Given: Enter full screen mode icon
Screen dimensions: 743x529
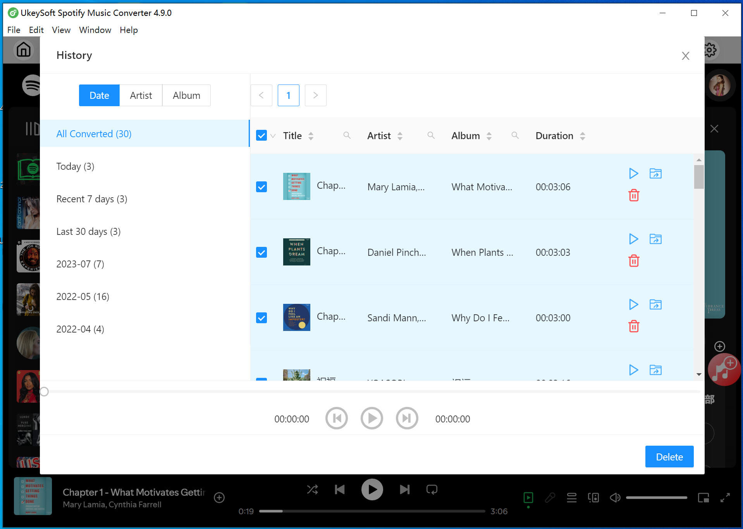Looking at the screenshot, I should click(x=725, y=498).
